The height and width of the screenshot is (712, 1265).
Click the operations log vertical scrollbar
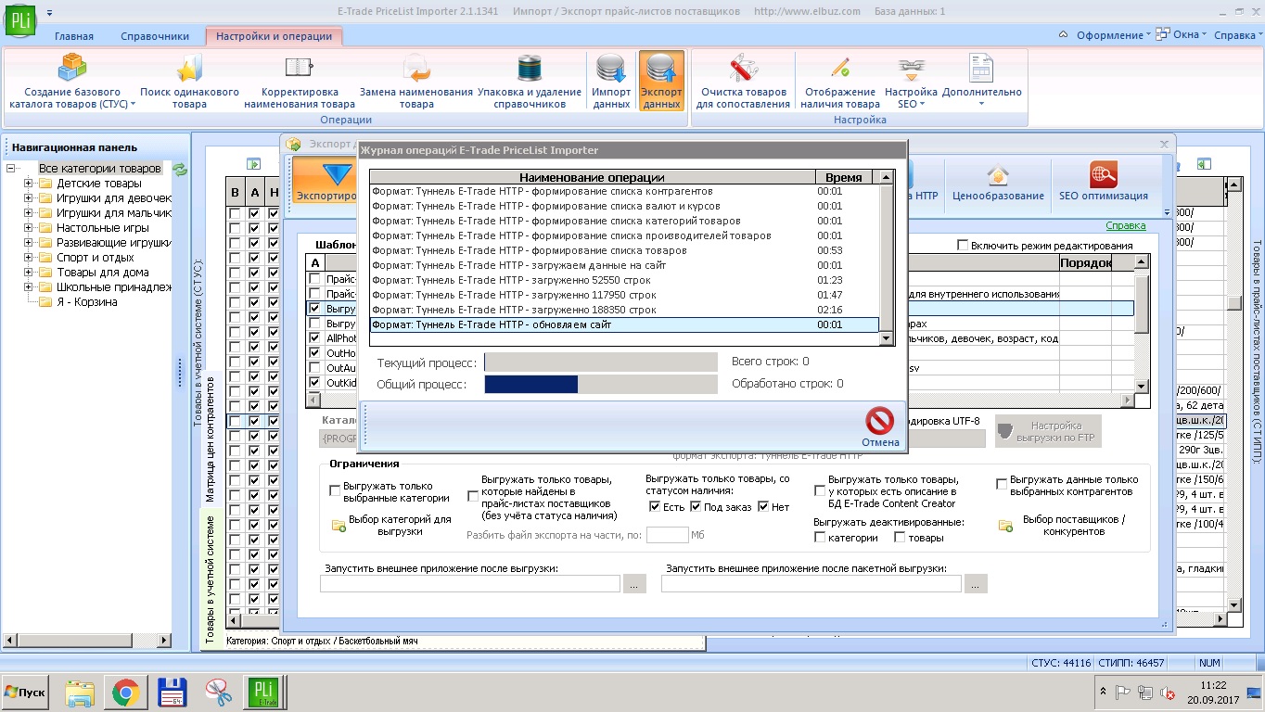coord(887,258)
